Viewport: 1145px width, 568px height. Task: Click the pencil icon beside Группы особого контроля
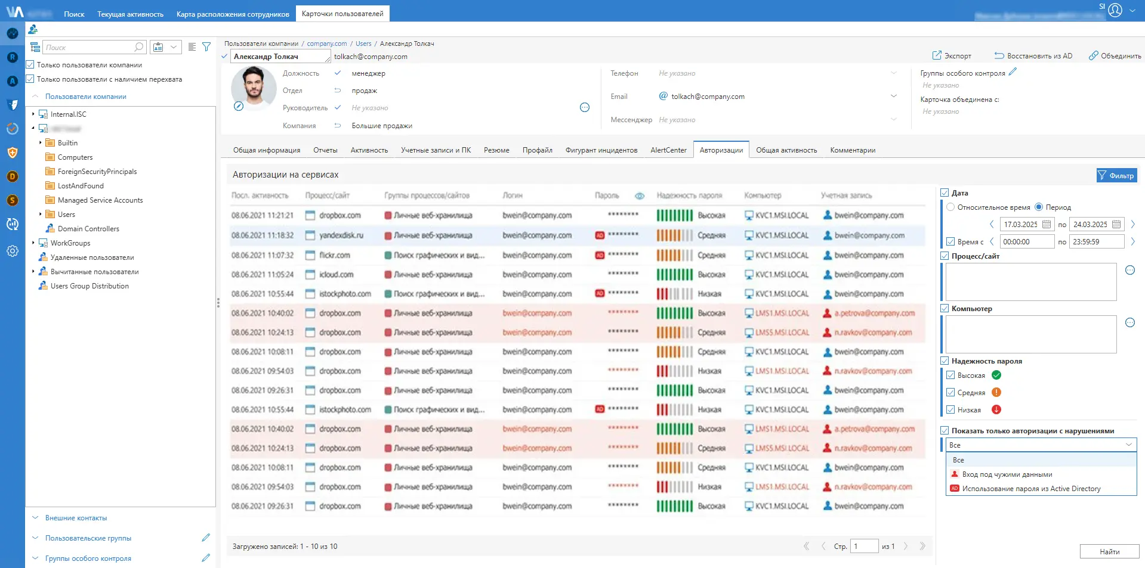click(1013, 72)
